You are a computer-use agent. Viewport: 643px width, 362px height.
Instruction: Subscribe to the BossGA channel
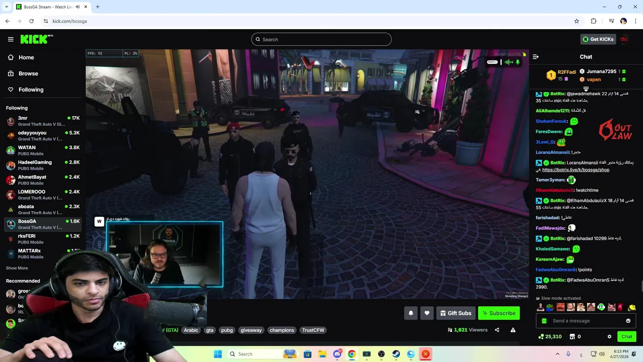[499, 313]
